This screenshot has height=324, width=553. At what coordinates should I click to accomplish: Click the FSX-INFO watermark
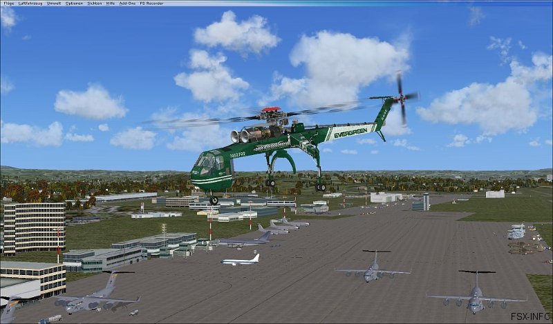click(x=530, y=316)
